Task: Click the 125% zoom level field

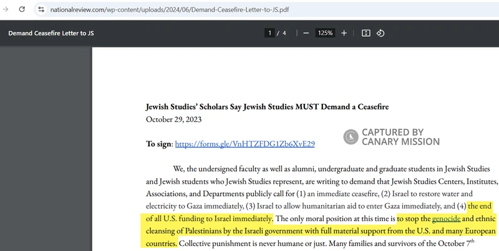Action: (325, 33)
